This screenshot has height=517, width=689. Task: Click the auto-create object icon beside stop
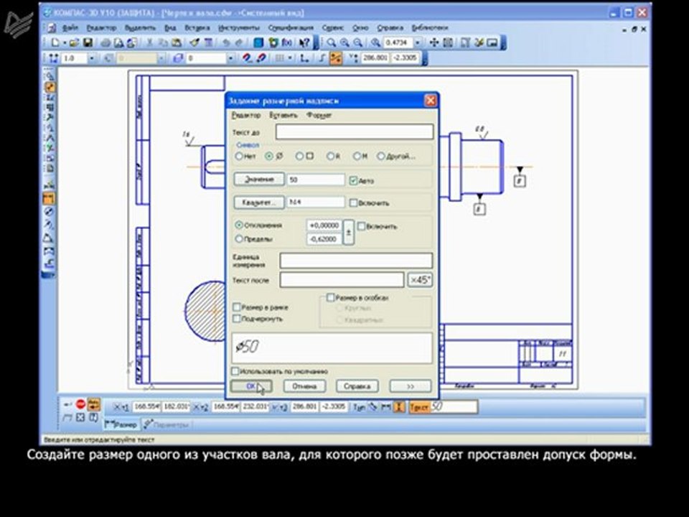point(93,404)
